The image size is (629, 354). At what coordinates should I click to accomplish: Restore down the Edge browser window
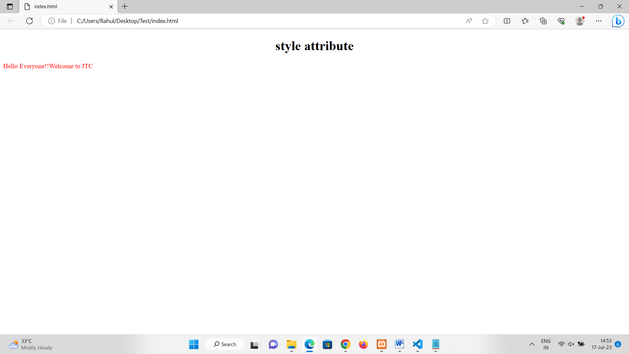tap(600, 7)
